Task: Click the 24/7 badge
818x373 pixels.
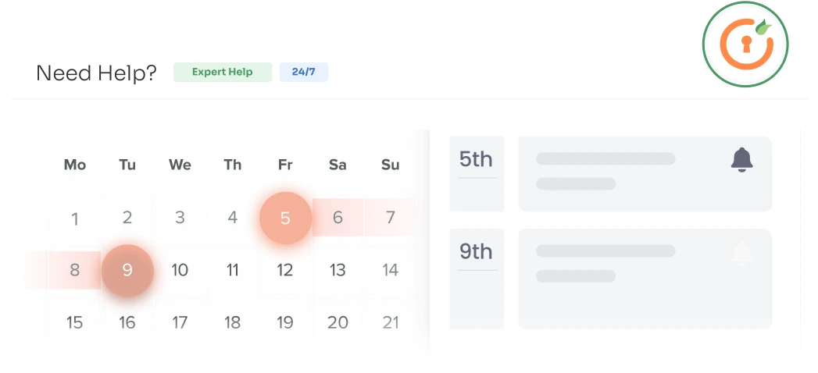Action: [303, 73]
